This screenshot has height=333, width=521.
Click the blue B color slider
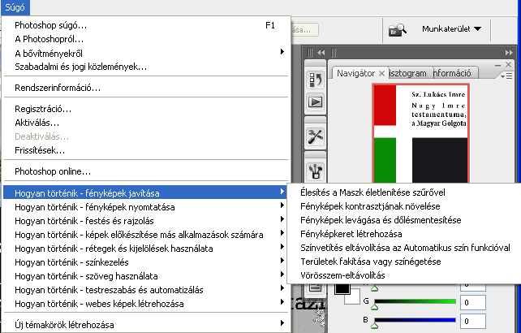click(415, 320)
